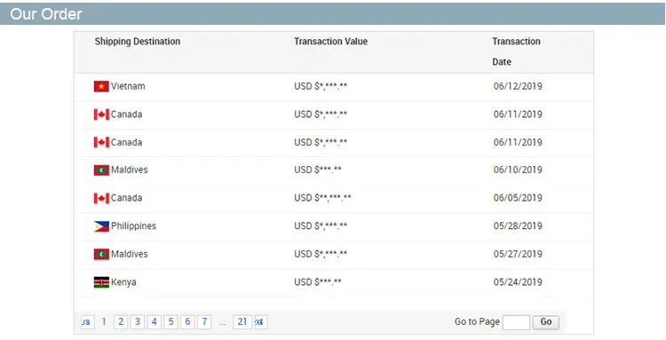Open page 4 in pagination
This screenshot has width=666, height=340.
pos(155,321)
